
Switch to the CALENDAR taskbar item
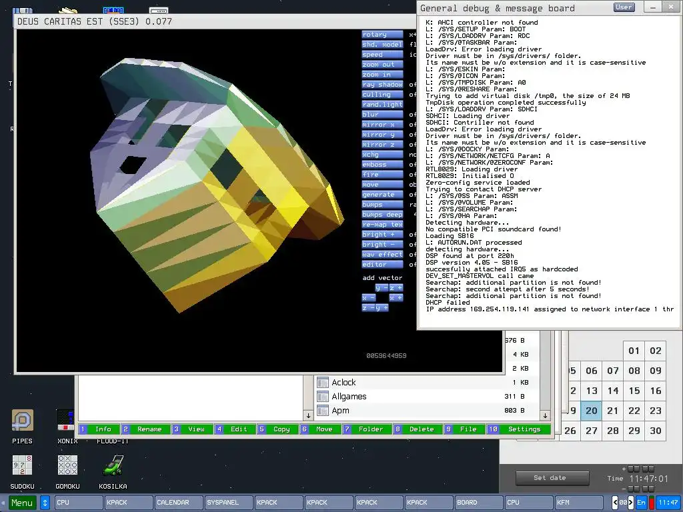point(179,503)
